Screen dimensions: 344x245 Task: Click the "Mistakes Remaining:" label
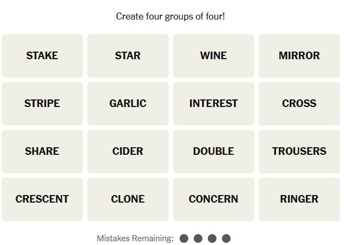tap(135, 238)
